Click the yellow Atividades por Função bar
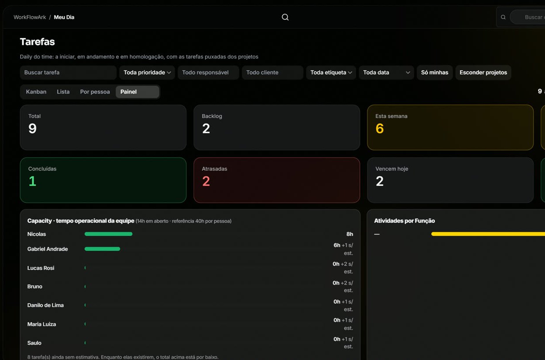 tap(488, 234)
